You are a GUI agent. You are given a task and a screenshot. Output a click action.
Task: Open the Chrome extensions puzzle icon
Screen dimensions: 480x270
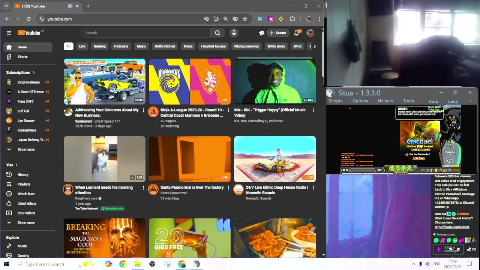(292, 19)
